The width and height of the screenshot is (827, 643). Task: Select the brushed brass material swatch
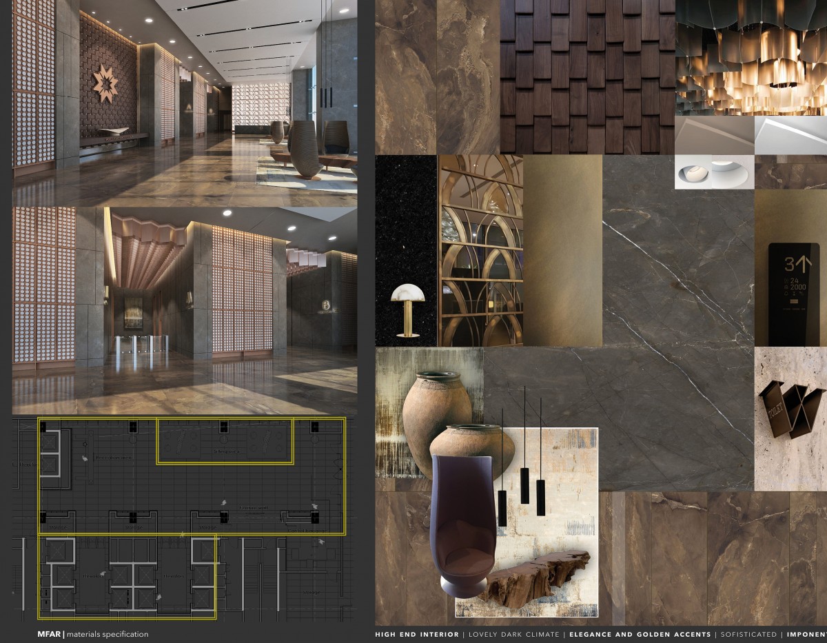tap(562, 250)
